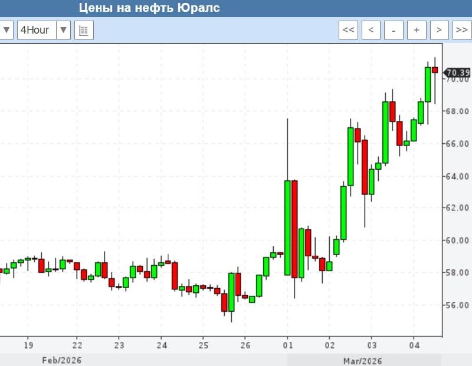Click the 70.39 current price label

pyautogui.click(x=457, y=72)
